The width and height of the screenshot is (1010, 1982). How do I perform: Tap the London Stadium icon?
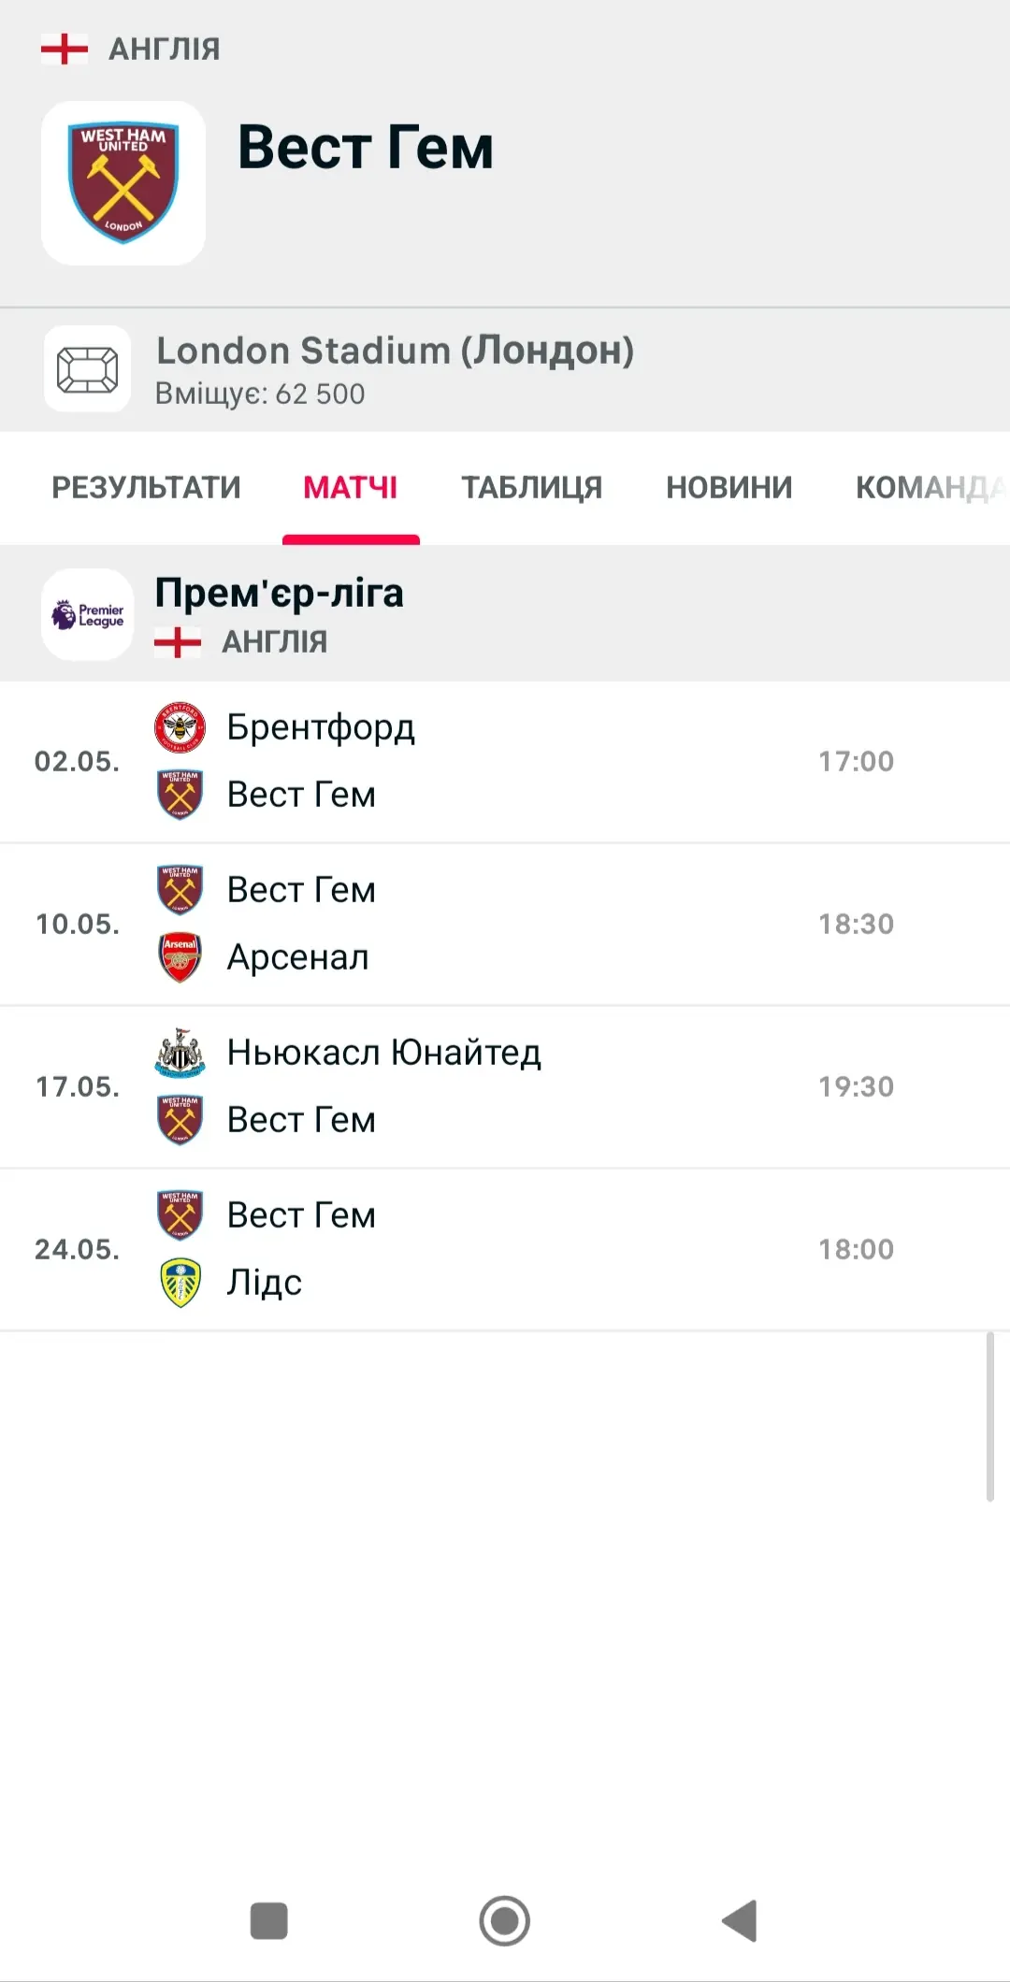pos(87,369)
